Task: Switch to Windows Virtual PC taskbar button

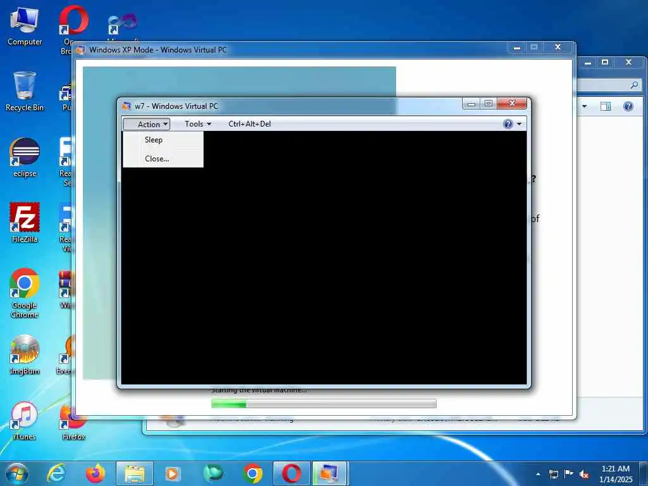Action: click(x=329, y=473)
